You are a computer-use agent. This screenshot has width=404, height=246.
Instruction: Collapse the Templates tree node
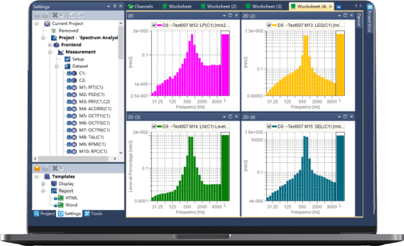pyautogui.click(x=36, y=177)
